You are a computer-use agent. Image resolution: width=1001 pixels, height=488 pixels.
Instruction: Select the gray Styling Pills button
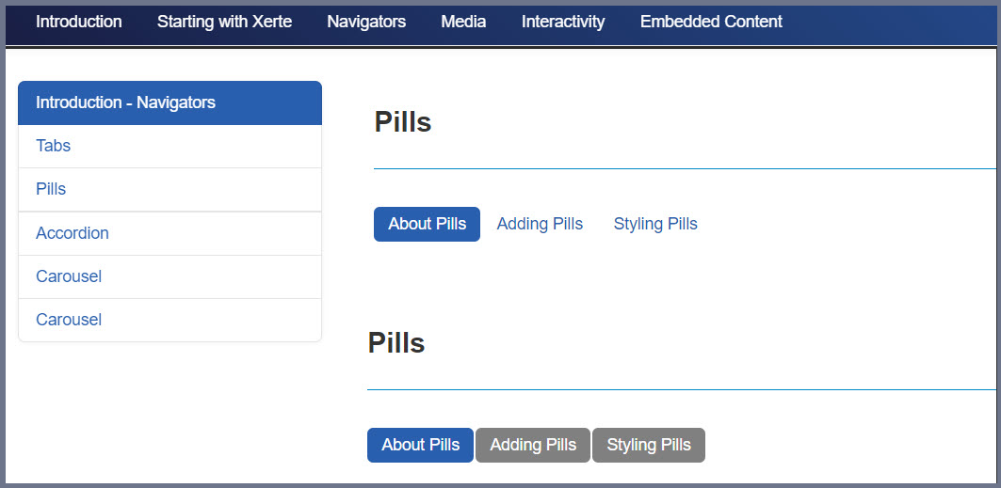point(649,445)
